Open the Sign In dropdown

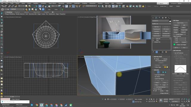pos(163,3)
